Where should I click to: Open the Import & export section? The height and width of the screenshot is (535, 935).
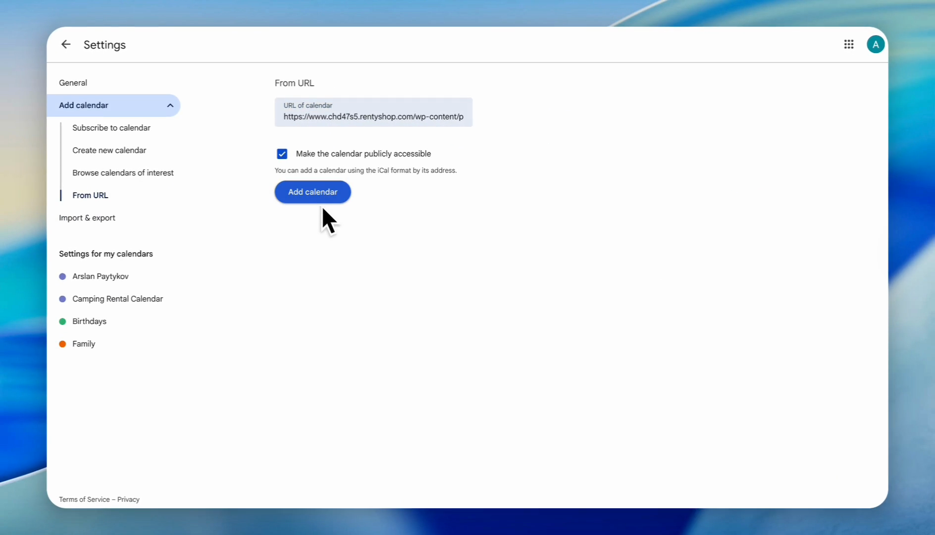87,217
